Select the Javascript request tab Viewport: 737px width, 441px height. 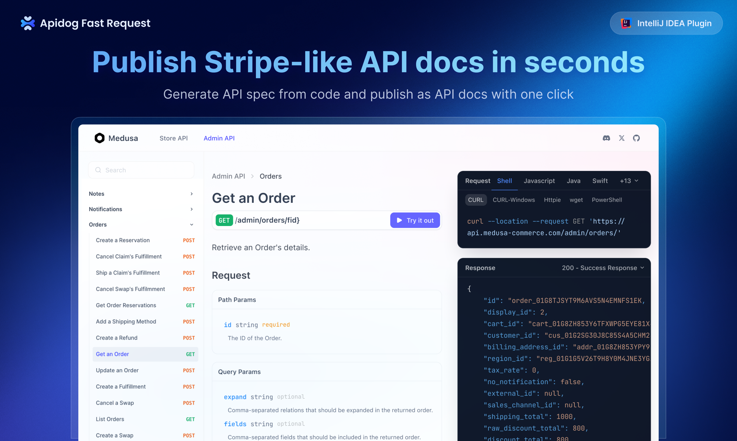coord(539,181)
